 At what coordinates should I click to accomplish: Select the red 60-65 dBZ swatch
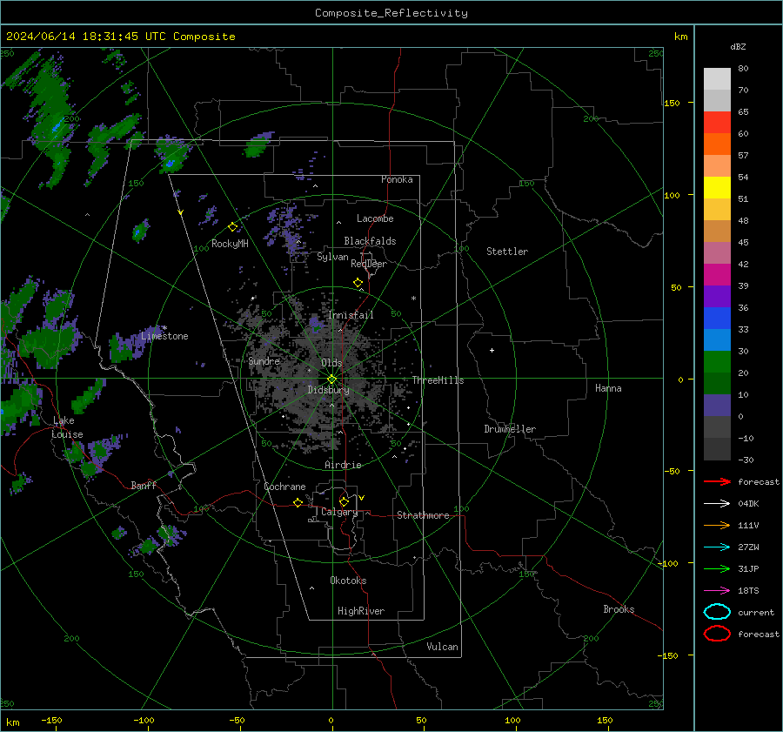[717, 123]
